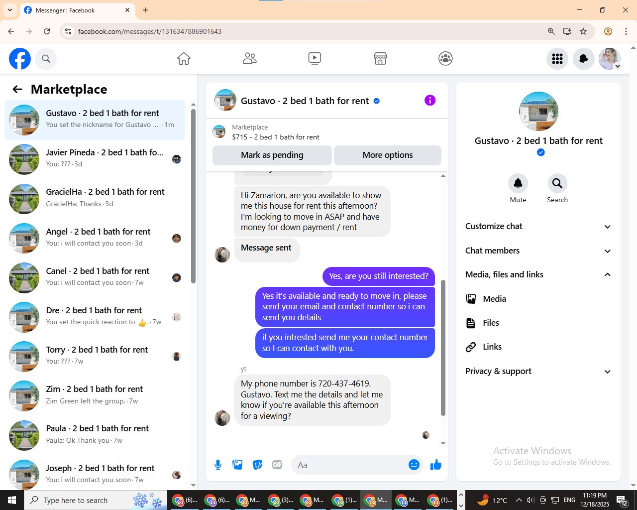
Task: Open Javier Pineda conversation
Action: (95, 159)
